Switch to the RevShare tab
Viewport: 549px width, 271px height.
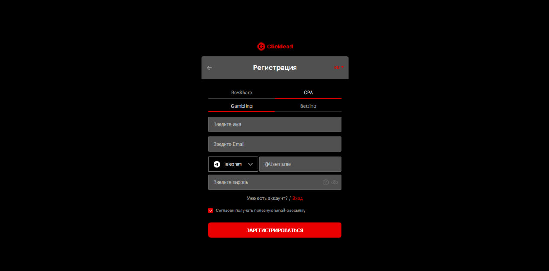click(241, 92)
